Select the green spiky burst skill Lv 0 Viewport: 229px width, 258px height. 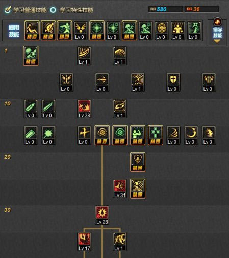[x=48, y=136]
